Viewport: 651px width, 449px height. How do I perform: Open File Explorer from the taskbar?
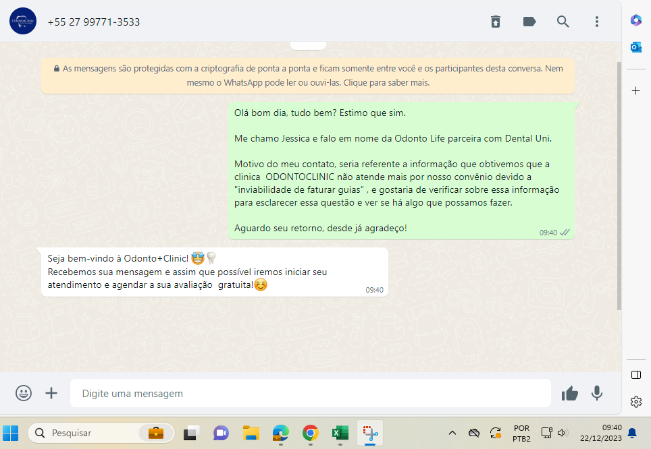(251, 433)
